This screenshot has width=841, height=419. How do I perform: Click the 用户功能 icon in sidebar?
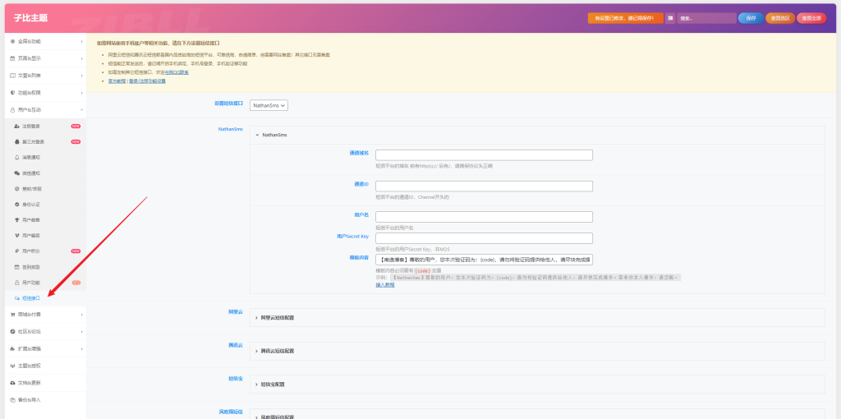16,282
